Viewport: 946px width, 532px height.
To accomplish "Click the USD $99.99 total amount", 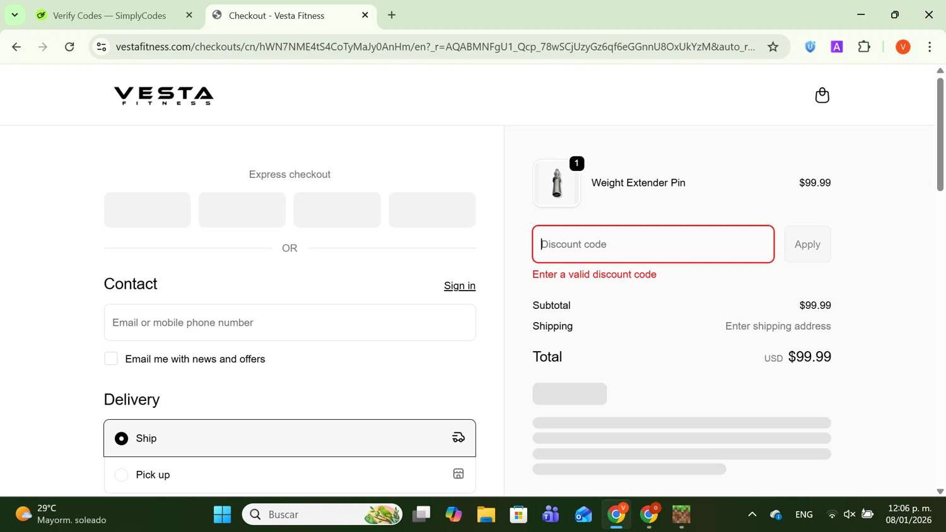I will tap(798, 357).
